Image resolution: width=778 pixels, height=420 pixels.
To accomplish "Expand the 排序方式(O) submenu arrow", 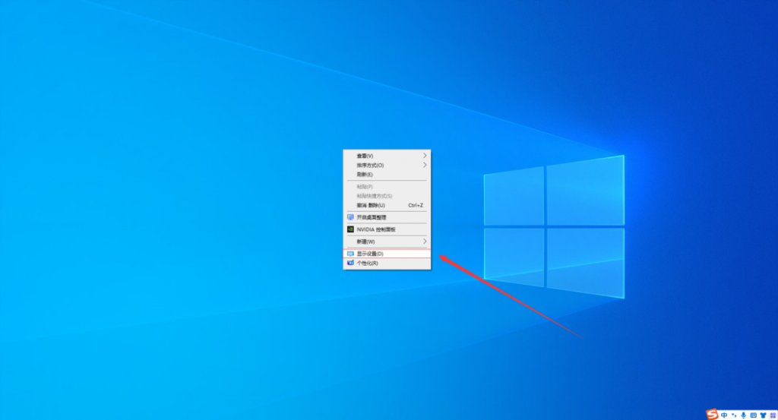I will 425,165.
